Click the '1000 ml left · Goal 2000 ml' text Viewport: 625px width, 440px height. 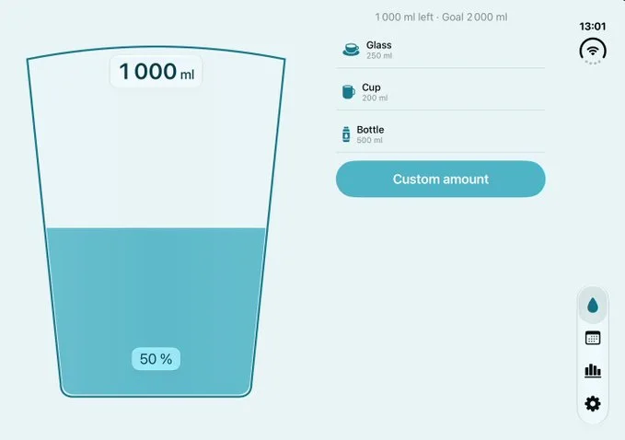pyautogui.click(x=441, y=17)
